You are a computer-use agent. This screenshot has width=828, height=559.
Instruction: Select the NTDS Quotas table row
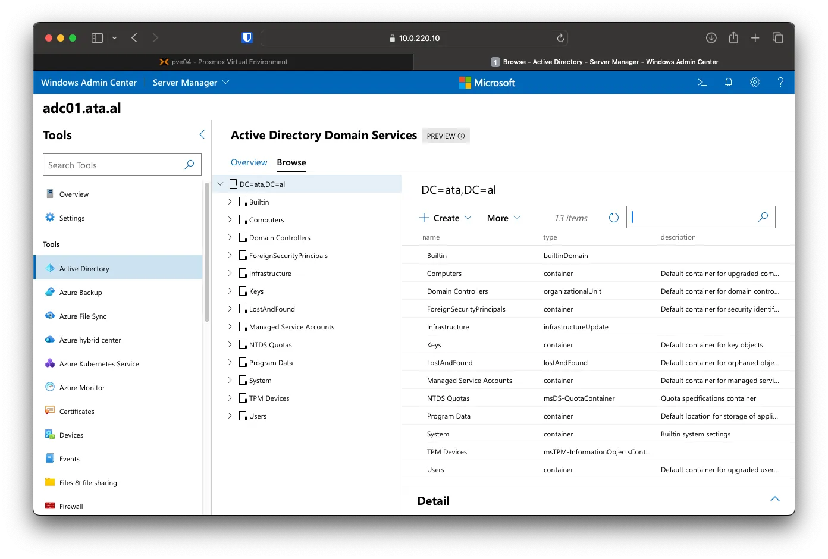[598, 398]
